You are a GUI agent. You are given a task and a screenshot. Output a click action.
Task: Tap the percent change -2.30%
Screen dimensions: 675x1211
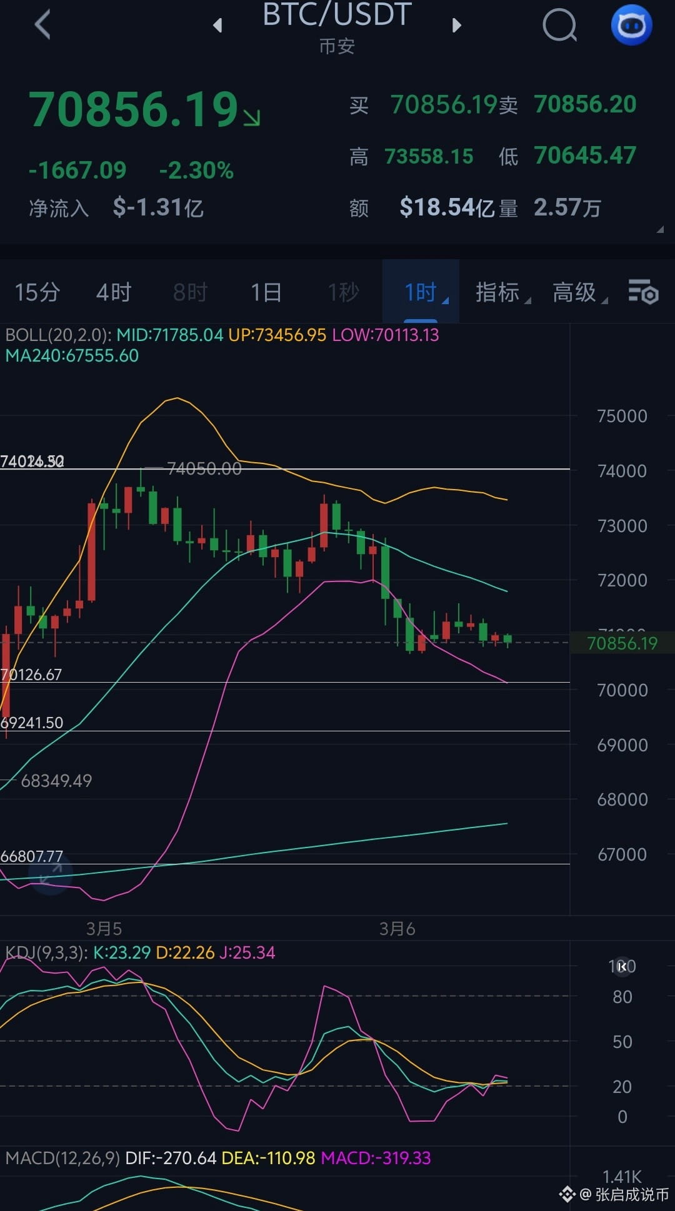pyautogui.click(x=196, y=170)
